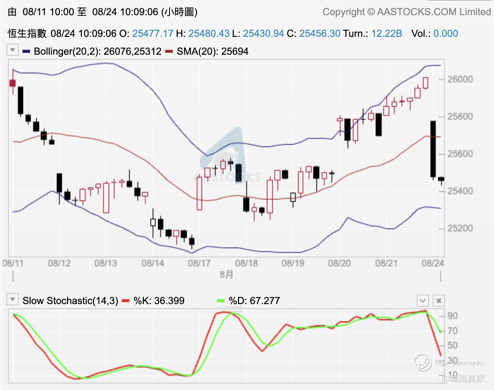Click the low price value "25430.94"
Screen dimensions: 494x390
coord(263,33)
